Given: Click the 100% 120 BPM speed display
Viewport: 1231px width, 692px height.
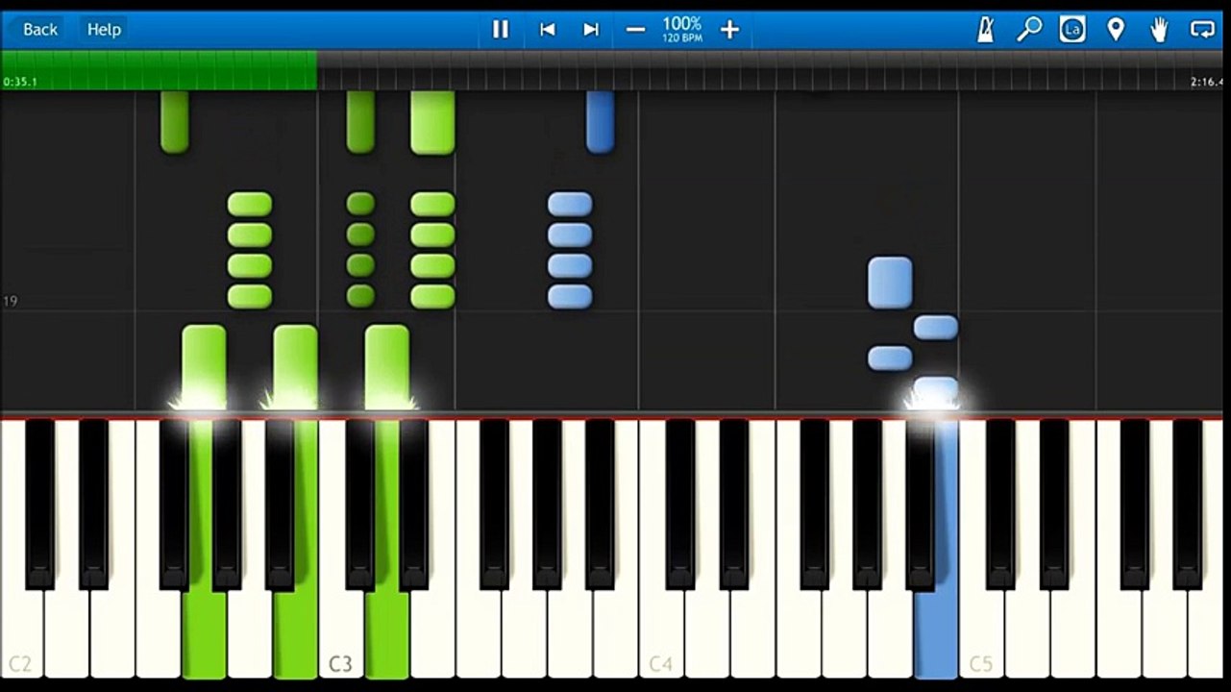Looking at the screenshot, I should click(681, 29).
